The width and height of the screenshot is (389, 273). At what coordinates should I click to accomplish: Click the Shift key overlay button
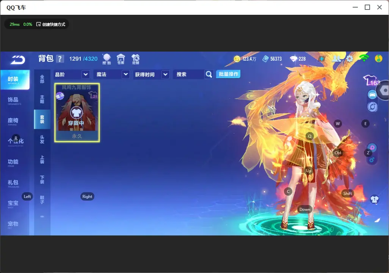click(347, 193)
